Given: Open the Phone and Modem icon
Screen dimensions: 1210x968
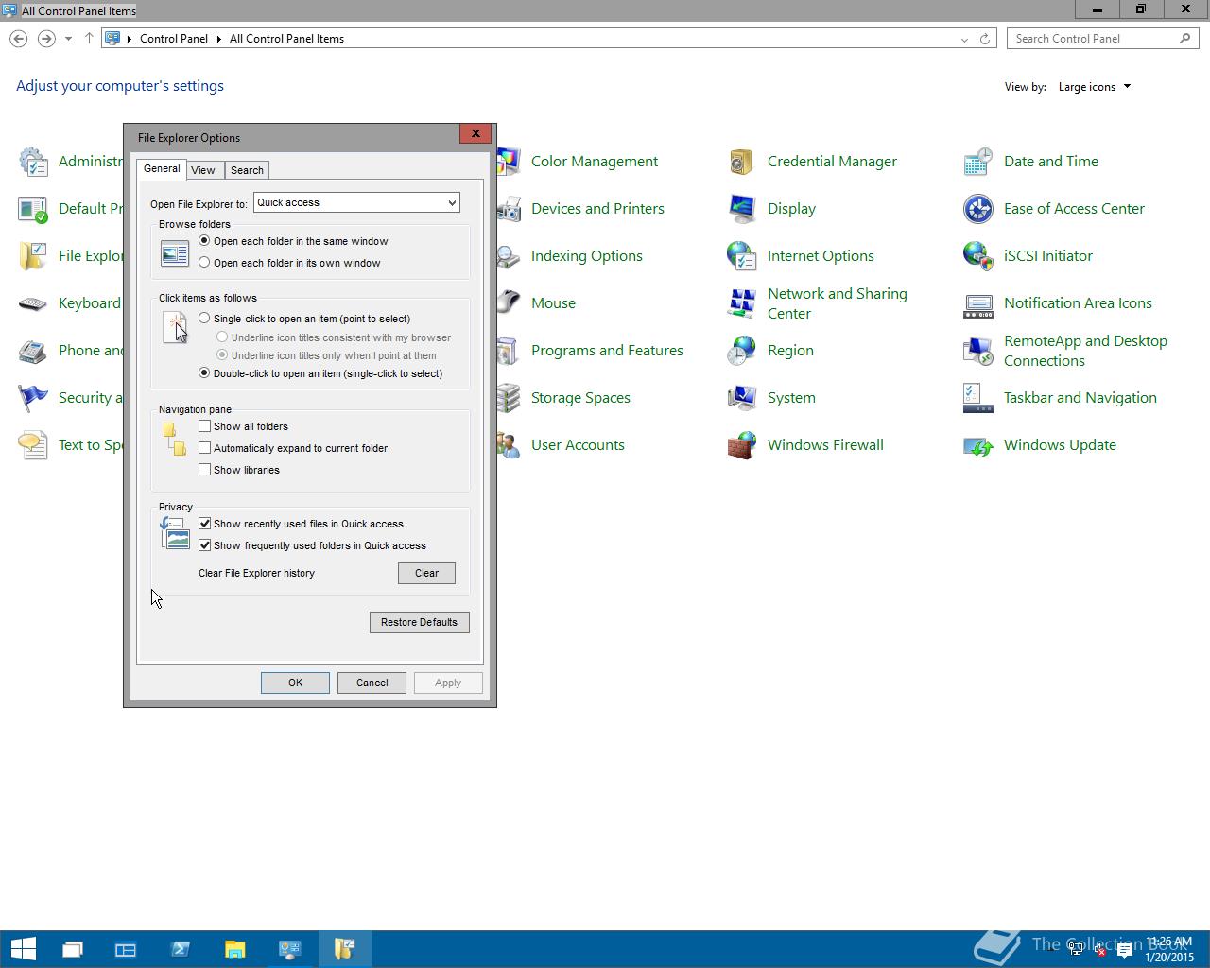Looking at the screenshot, I should click(33, 351).
